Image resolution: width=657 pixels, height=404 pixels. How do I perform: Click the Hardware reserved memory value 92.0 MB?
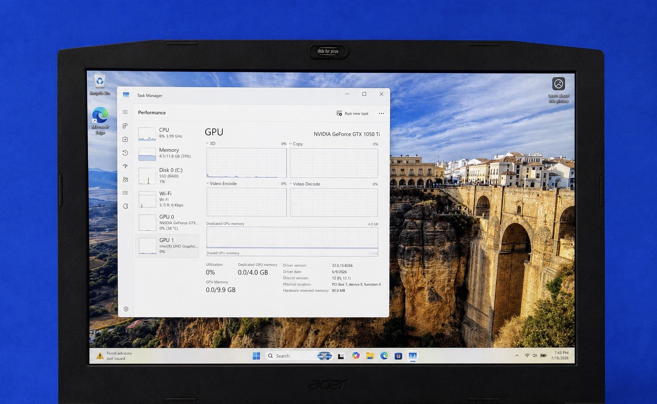click(x=338, y=291)
